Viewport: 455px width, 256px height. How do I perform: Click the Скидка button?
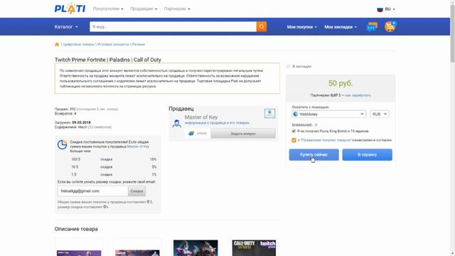click(136, 191)
